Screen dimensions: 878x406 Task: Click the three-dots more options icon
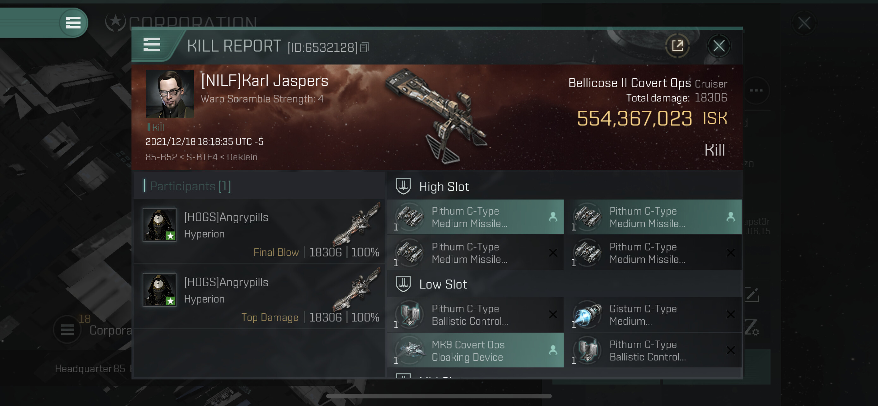pyautogui.click(x=756, y=90)
